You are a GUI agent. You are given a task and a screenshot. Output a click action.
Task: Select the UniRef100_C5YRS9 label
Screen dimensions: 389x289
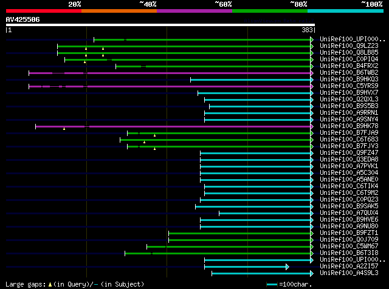(x=349, y=86)
